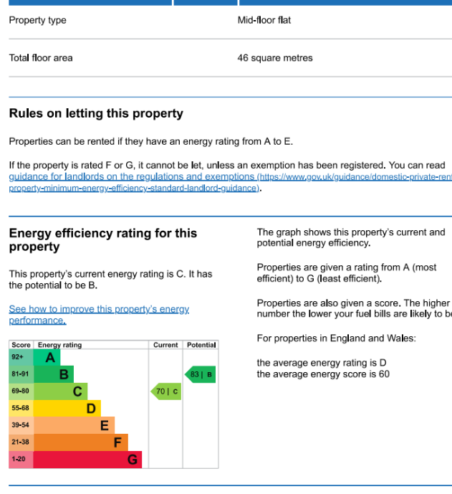The width and height of the screenshot is (452, 494).
Task: Click 'See how to improve this property's energy performance'
Action: tap(99, 310)
